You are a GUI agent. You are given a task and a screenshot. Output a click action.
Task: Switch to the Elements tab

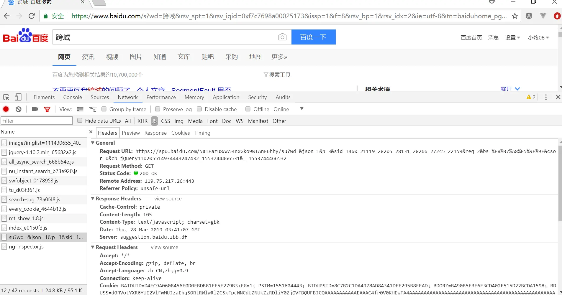click(44, 97)
